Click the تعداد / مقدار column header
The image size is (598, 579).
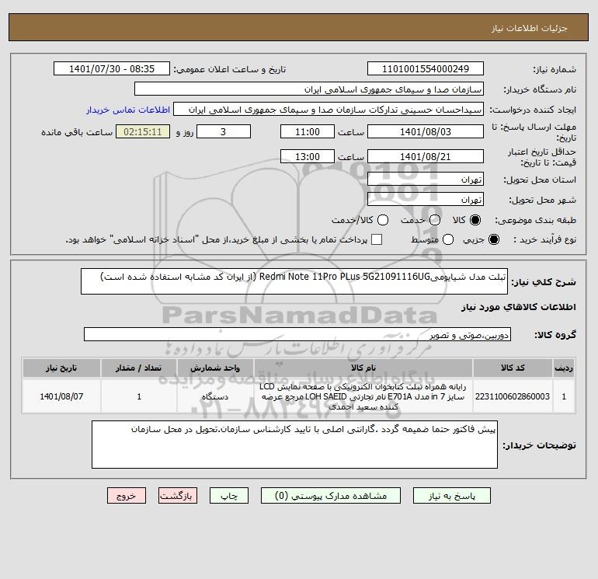139,368
